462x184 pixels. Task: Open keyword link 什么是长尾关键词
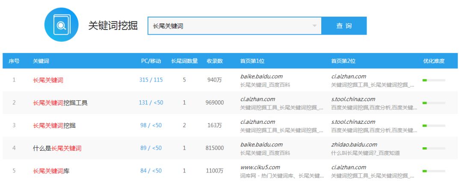[57, 148]
